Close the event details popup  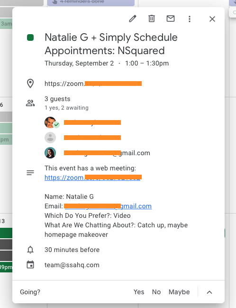pyautogui.click(x=212, y=19)
